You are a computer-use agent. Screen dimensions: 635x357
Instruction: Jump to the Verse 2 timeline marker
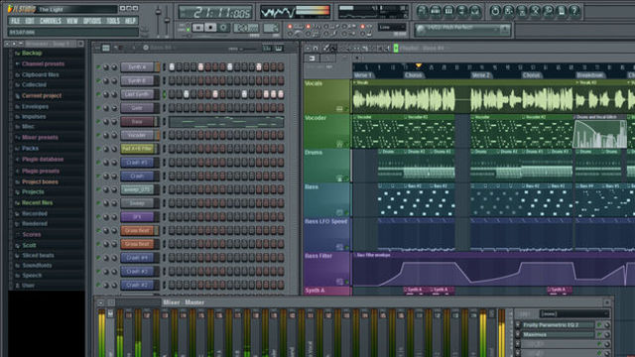coord(480,75)
